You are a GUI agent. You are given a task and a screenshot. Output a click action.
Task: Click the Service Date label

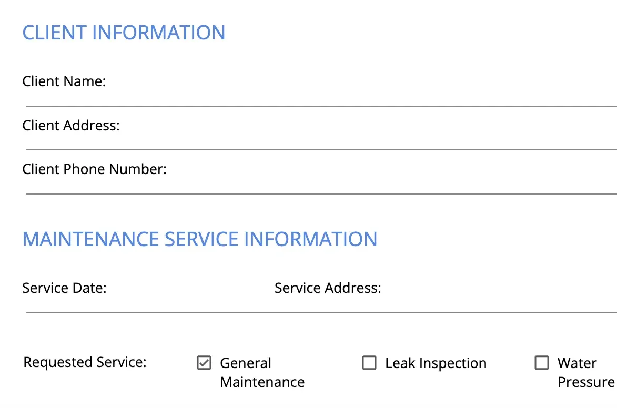point(64,288)
